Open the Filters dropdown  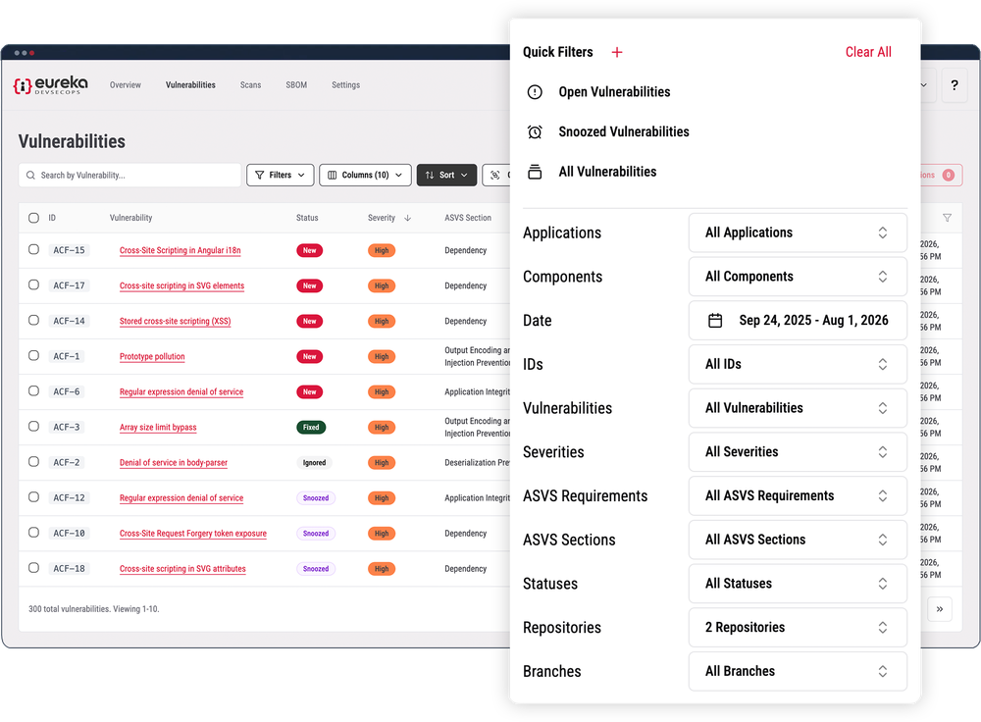[281, 176]
